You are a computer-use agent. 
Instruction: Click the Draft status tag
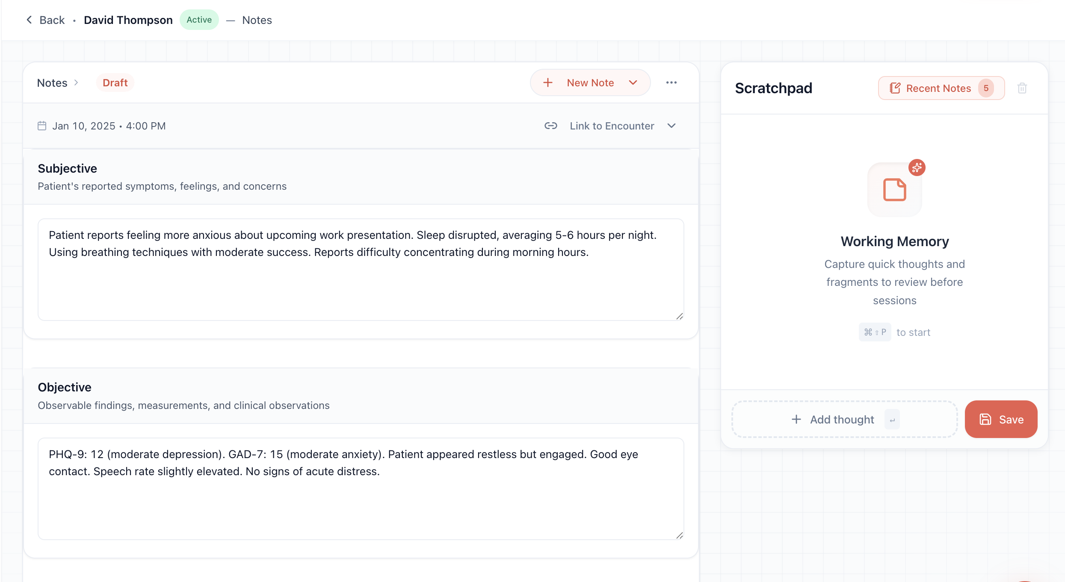[115, 82]
